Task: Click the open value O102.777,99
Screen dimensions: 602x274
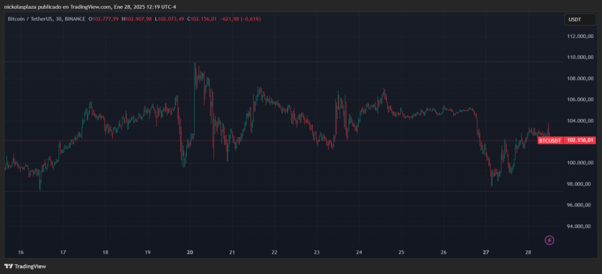Action: [x=103, y=19]
